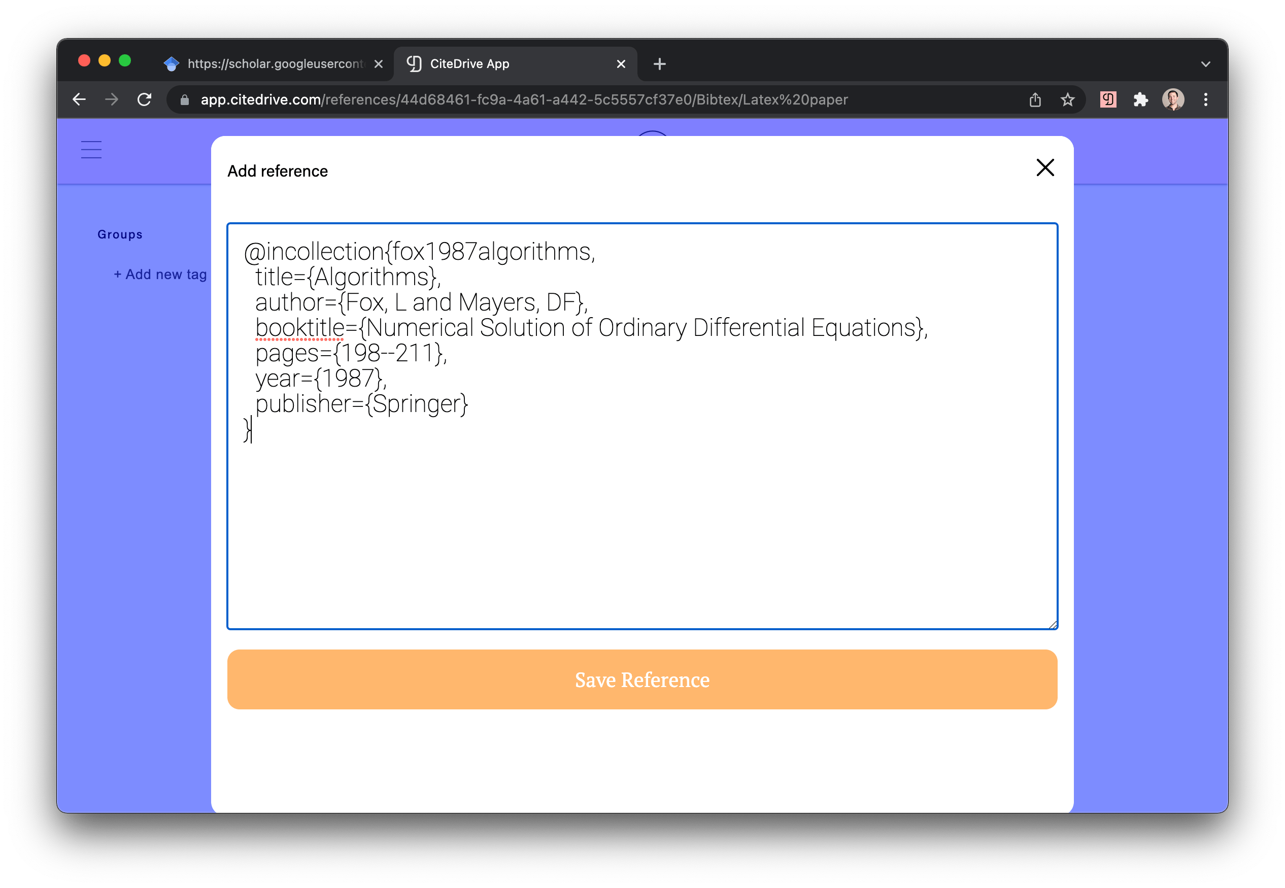Bookmark the page with the star icon
The width and height of the screenshot is (1285, 888).
coord(1067,99)
